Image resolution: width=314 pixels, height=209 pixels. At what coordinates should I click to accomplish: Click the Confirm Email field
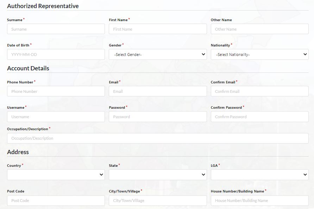(x=259, y=91)
